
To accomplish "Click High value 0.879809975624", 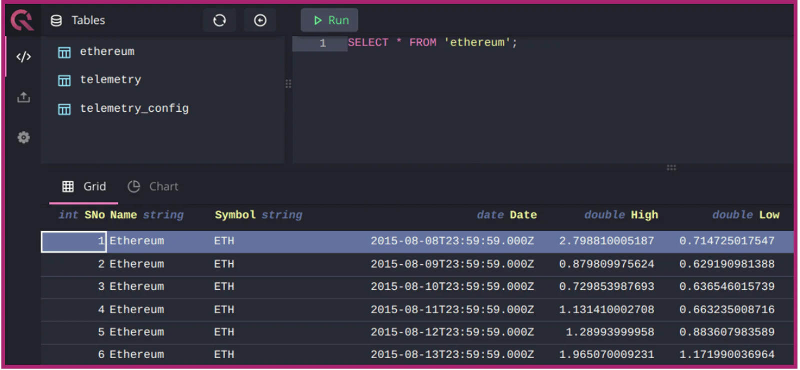I will (x=606, y=264).
